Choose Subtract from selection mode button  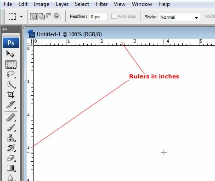49,16
